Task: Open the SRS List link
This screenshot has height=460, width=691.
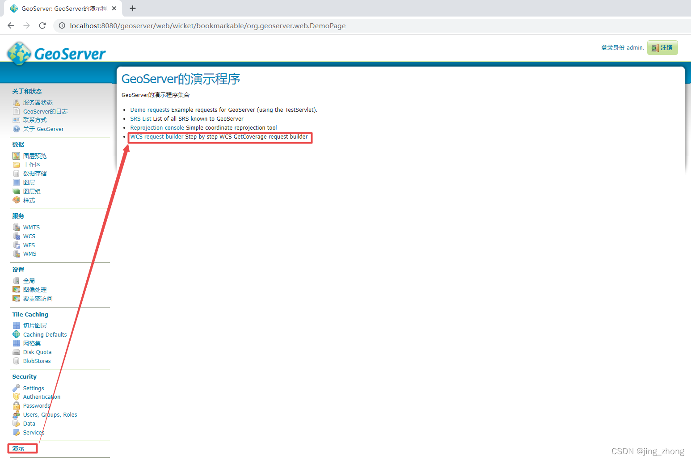Action: 141,119
